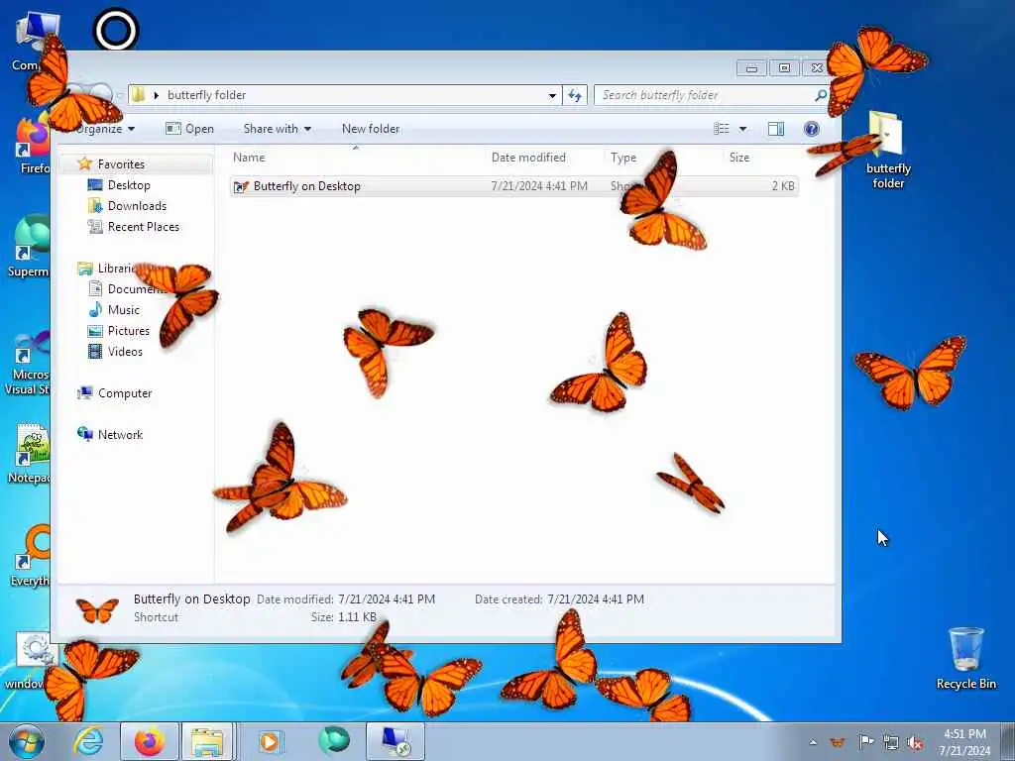Select Network in the navigation pane

pyautogui.click(x=120, y=434)
